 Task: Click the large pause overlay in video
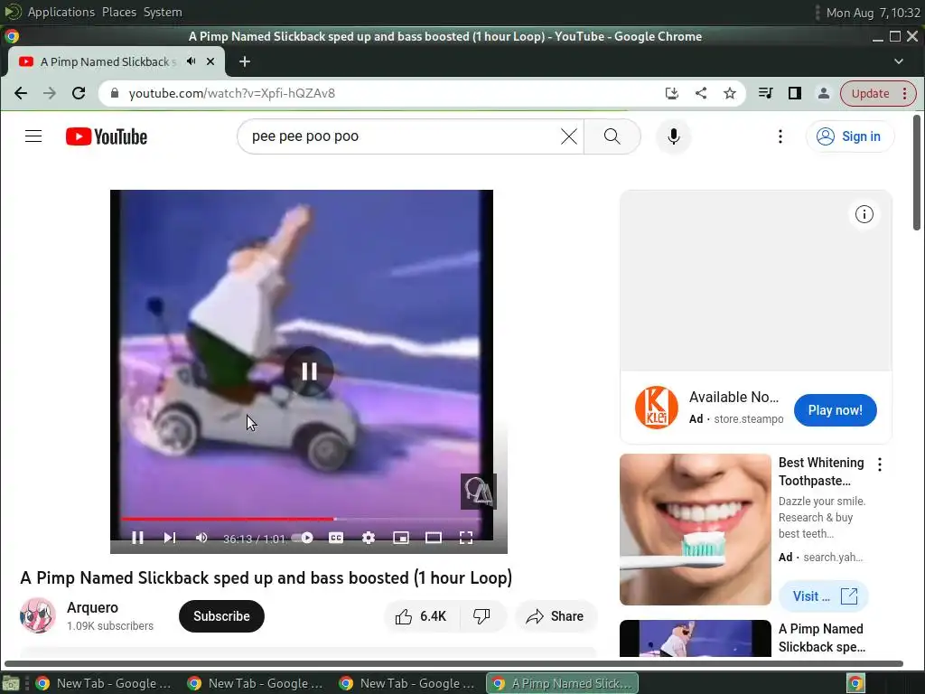click(309, 371)
